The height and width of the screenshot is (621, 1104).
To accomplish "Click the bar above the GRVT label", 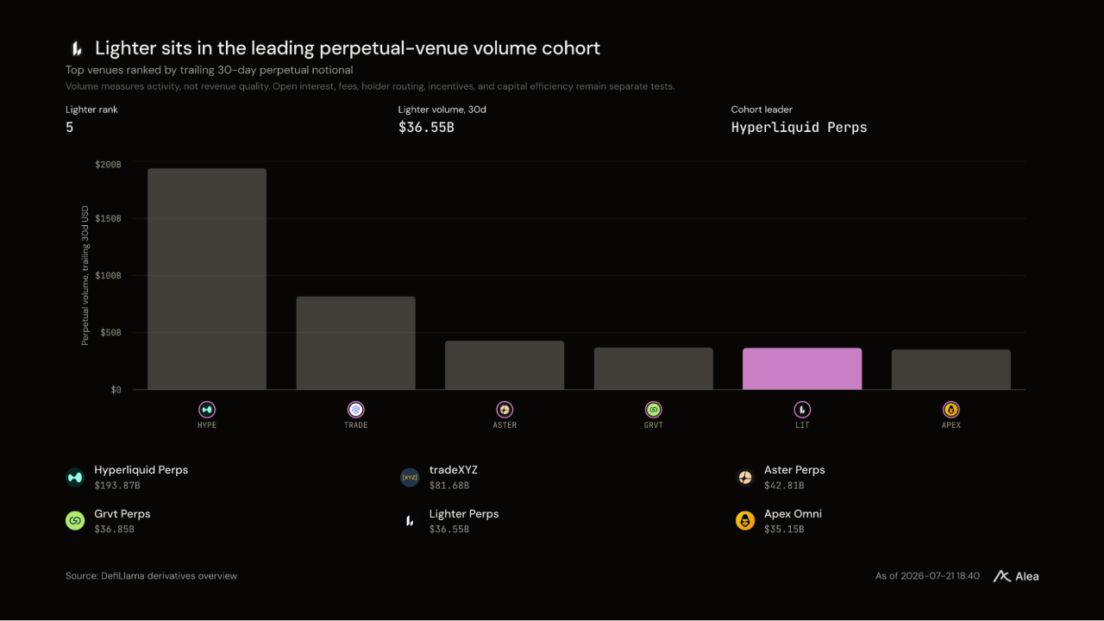I will pos(654,368).
